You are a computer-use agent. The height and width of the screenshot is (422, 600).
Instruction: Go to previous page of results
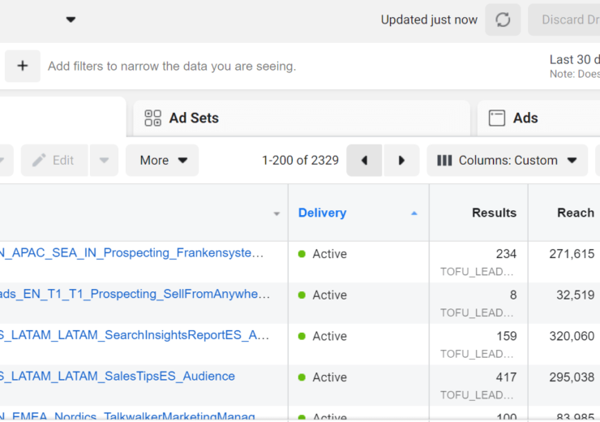pos(364,161)
